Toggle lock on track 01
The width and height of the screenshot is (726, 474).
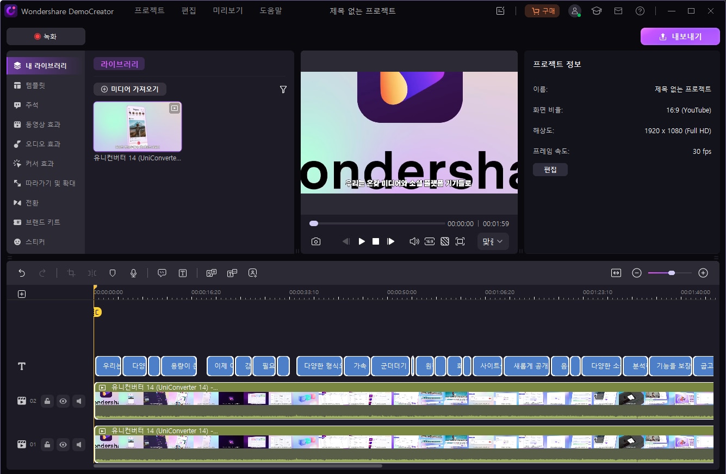(48, 445)
